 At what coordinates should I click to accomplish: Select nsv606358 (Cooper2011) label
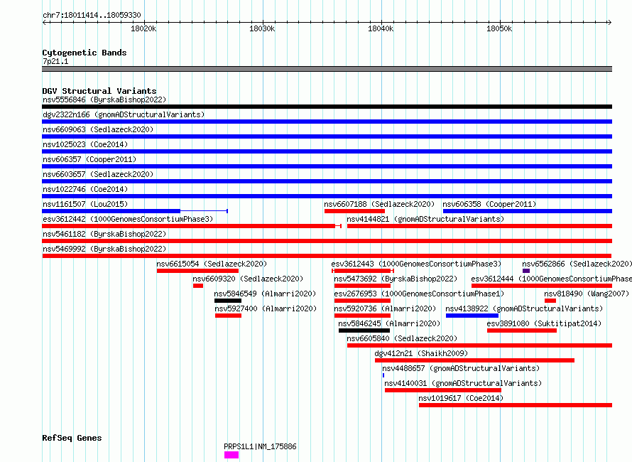point(489,204)
